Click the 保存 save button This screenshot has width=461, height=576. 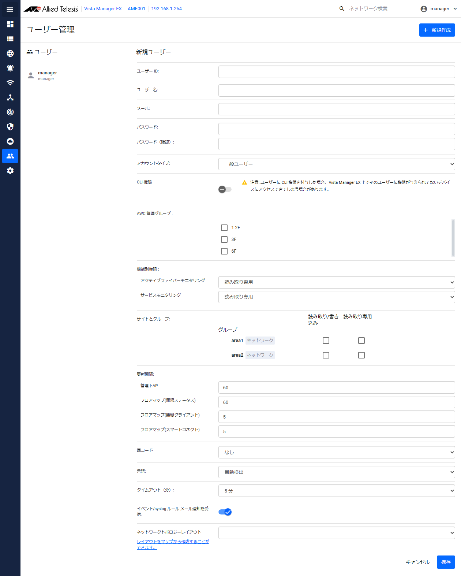pyautogui.click(x=446, y=562)
